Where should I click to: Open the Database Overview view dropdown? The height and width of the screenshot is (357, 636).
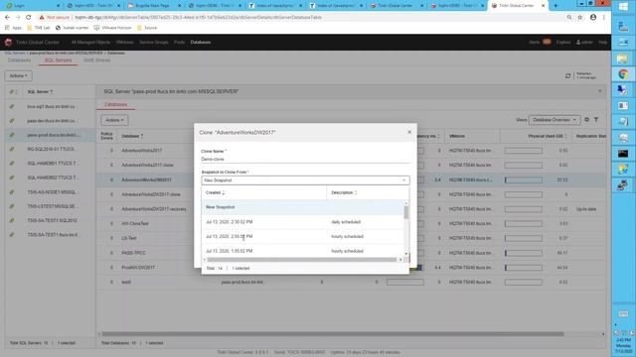[555, 120]
